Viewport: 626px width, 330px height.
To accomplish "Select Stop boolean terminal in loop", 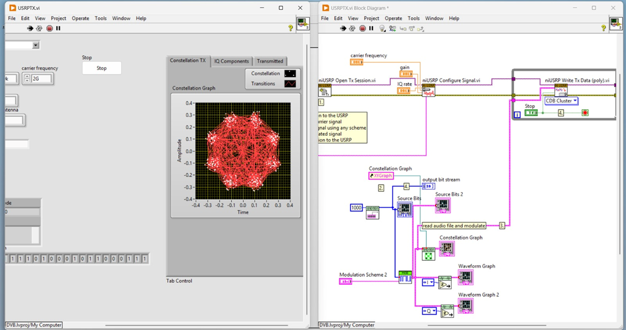I will pyautogui.click(x=531, y=113).
